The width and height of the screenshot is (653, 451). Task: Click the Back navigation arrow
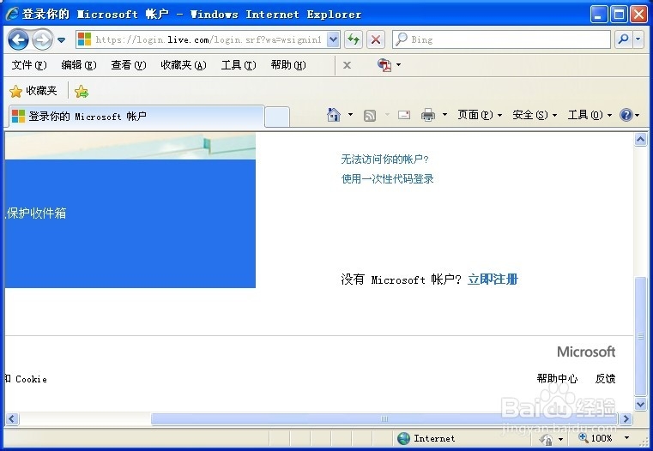18,40
